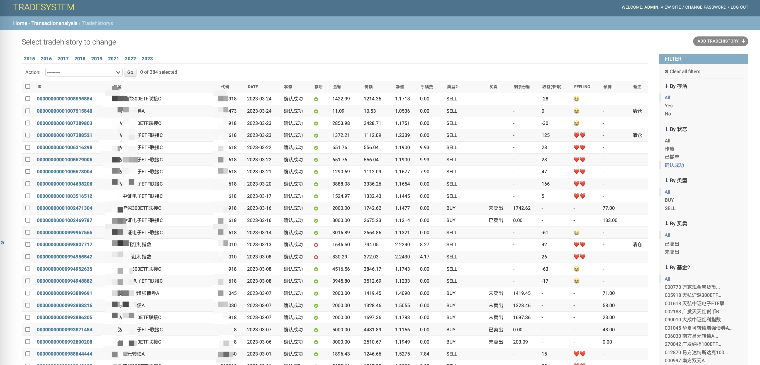The height and width of the screenshot is (365, 760).
Task: Expand the sidebar with double-chevron icon
Action: click(x=3, y=243)
